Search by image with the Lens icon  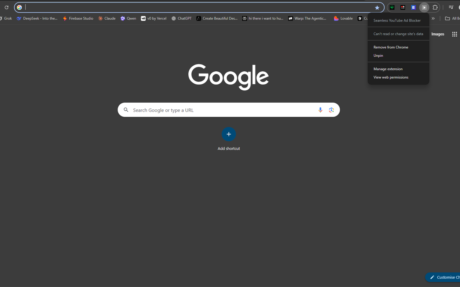331,110
